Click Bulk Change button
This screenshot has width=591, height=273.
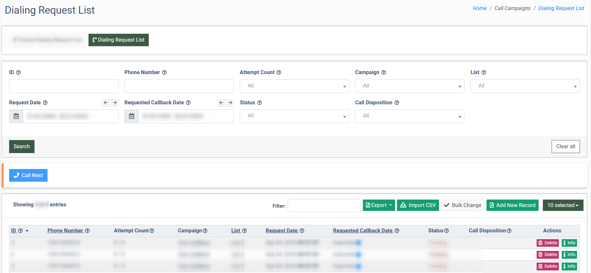tap(462, 205)
